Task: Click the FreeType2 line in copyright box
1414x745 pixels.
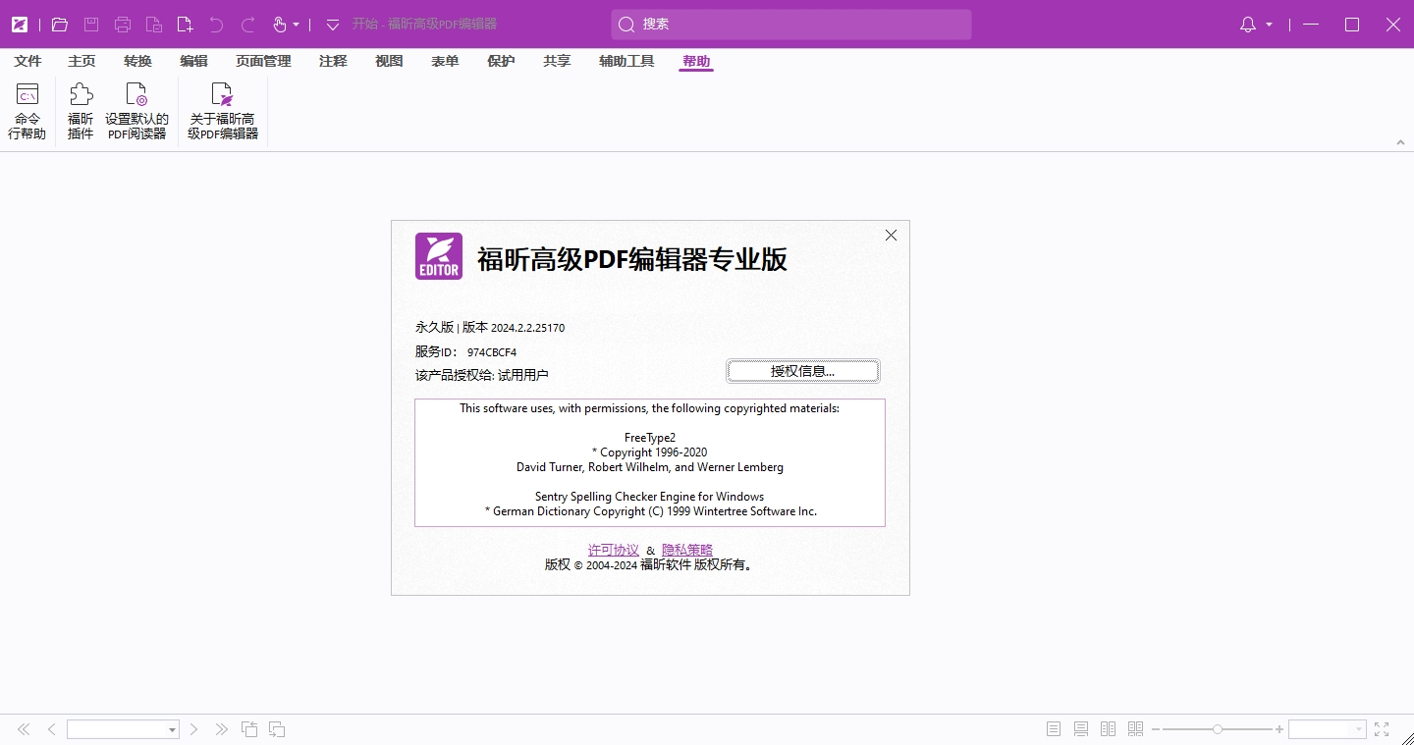Action: coord(650,438)
